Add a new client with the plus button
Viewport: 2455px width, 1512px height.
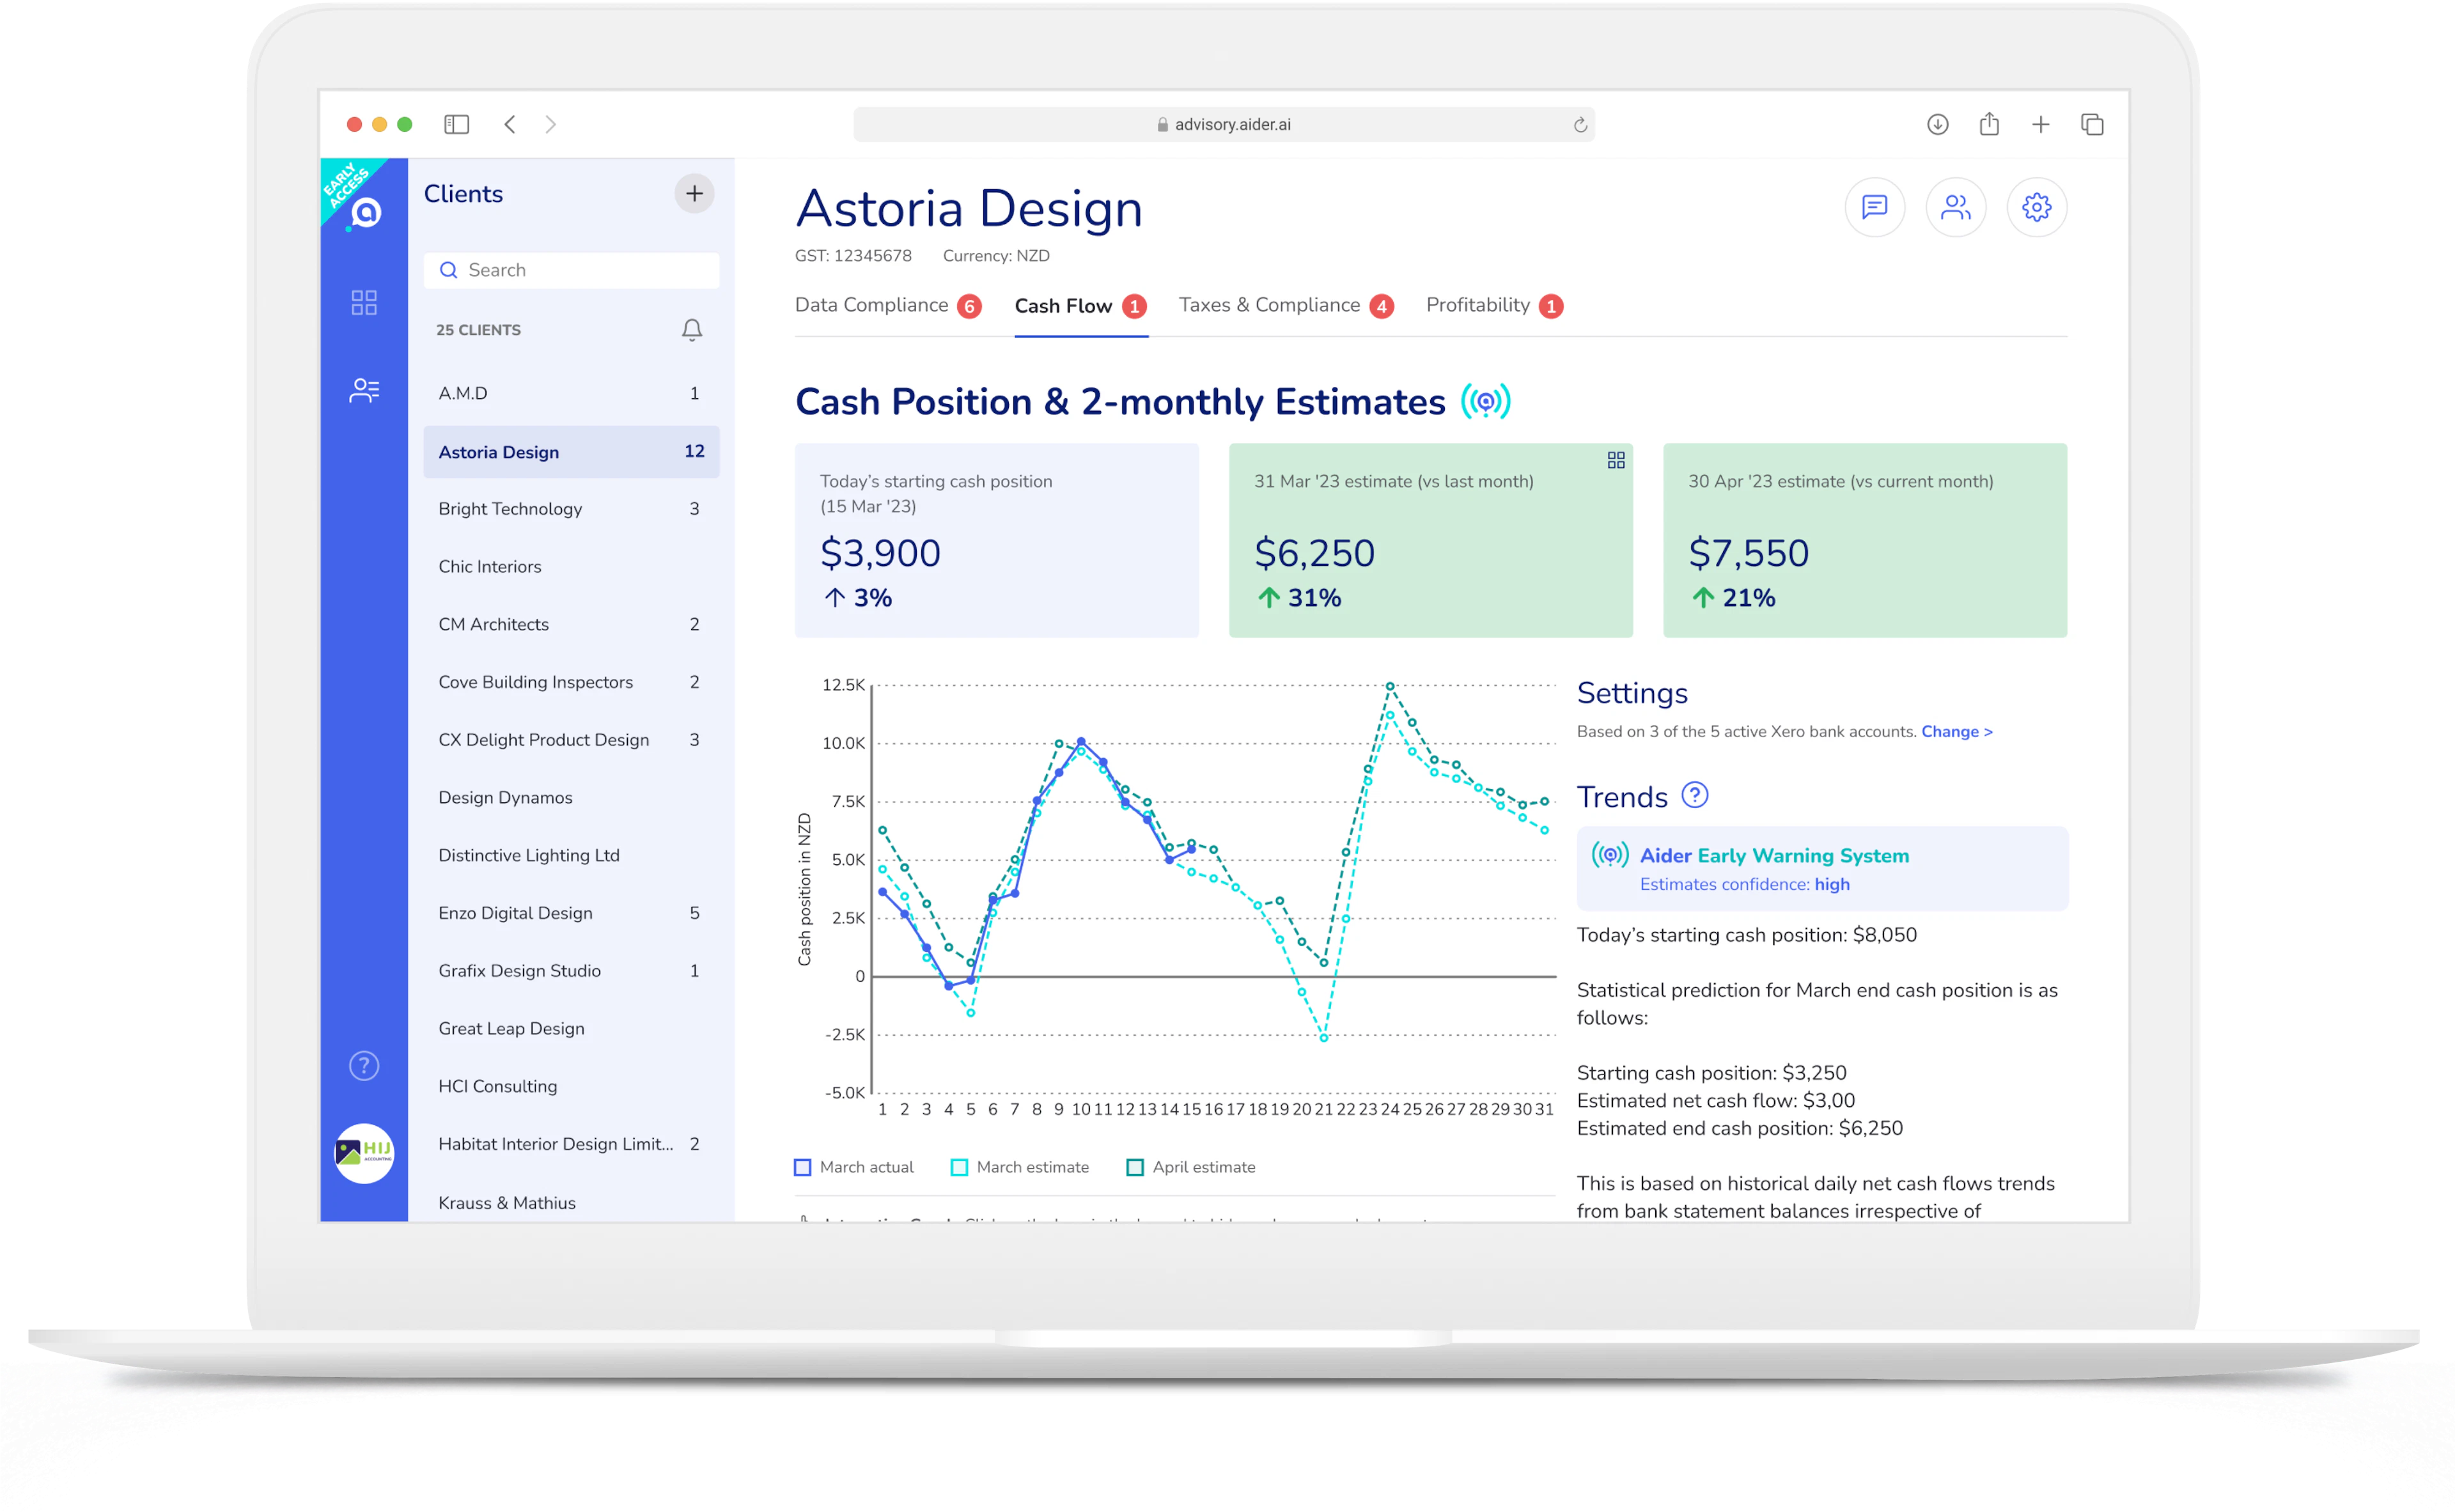point(694,193)
